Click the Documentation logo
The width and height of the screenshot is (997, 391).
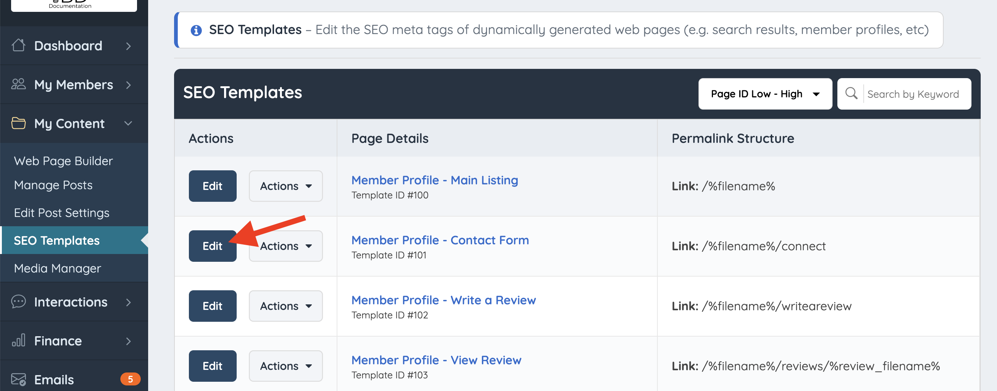pyautogui.click(x=74, y=5)
